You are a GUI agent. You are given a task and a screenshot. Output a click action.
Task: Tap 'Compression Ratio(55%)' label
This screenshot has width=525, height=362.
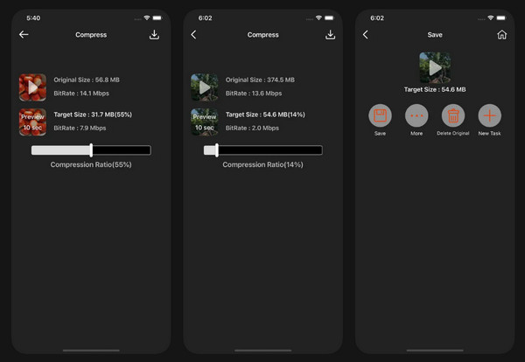91,164
